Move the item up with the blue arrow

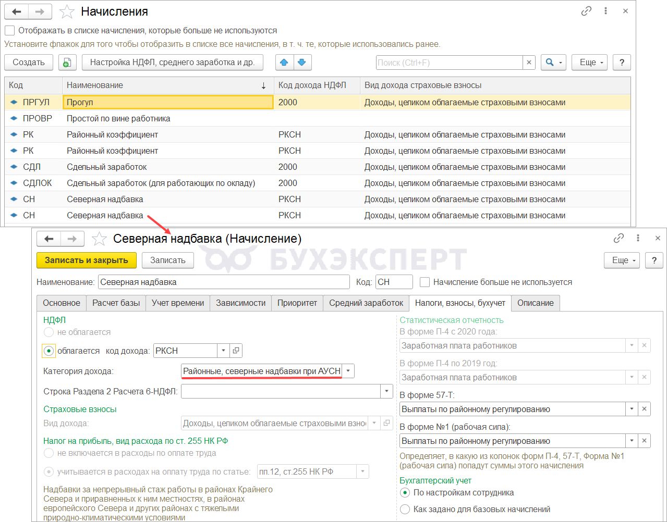point(284,63)
